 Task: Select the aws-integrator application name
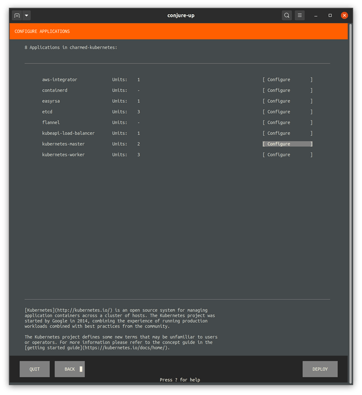pyautogui.click(x=59, y=80)
